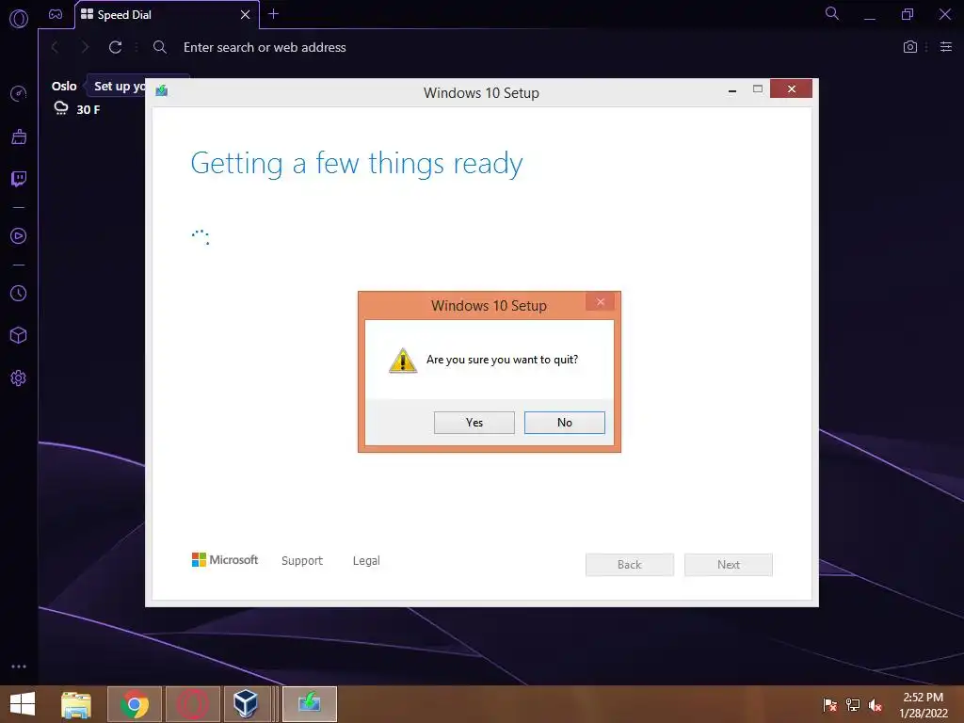Open the taskbar clock and date
Viewport: 964px width, 723px height.
pos(923,705)
